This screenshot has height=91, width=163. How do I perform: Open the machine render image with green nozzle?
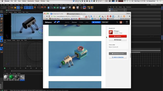[x=75, y=58]
